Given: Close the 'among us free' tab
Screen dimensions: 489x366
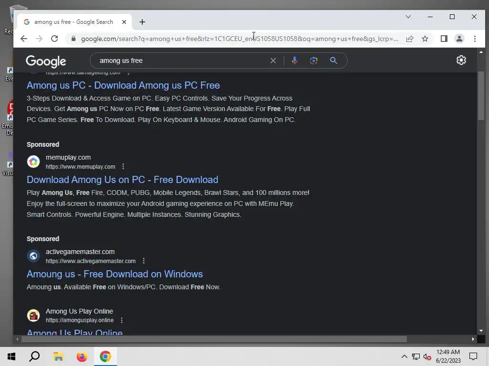Looking at the screenshot, I should click(x=124, y=22).
